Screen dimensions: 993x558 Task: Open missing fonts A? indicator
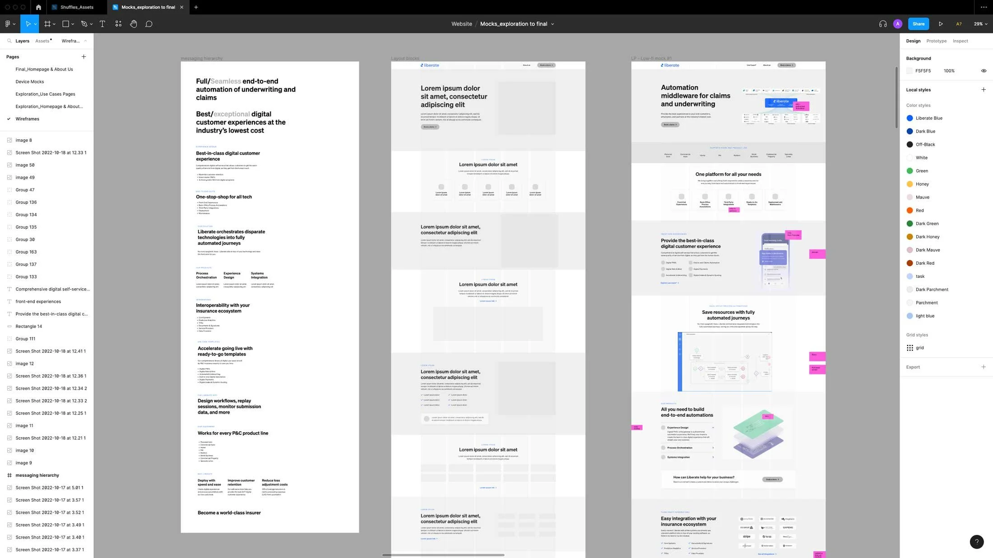[959, 24]
